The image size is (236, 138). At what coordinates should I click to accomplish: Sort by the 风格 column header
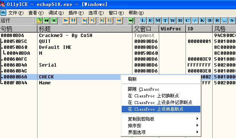(x=224, y=29)
